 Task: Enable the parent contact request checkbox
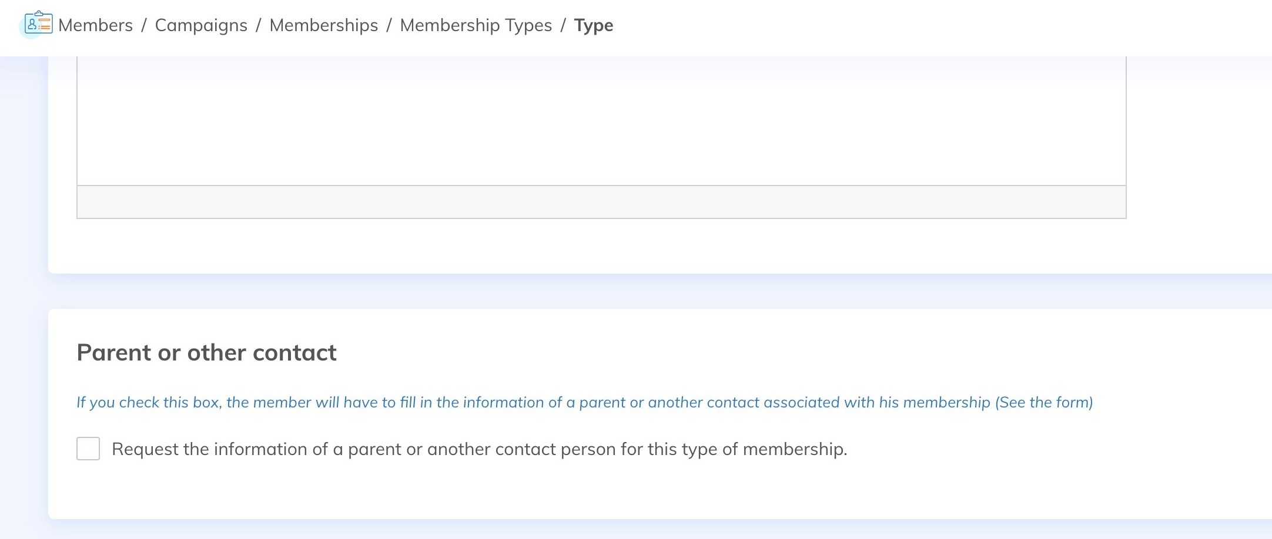88,449
